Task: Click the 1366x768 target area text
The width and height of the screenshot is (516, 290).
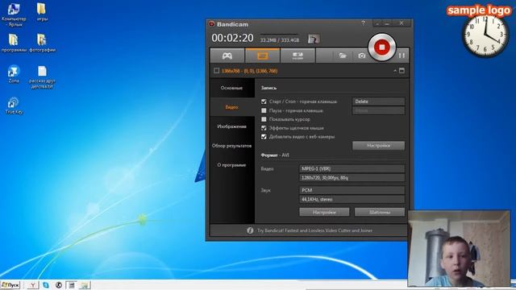Action: tap(249, 71)
